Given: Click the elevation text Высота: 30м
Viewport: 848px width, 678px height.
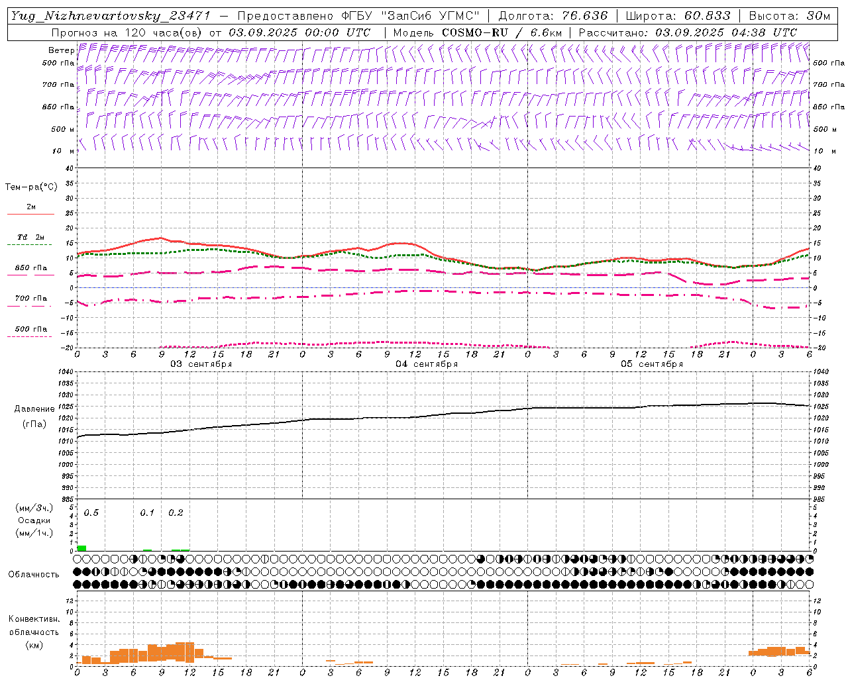Looking at the screenshot, I should click(x=789, y=16).
